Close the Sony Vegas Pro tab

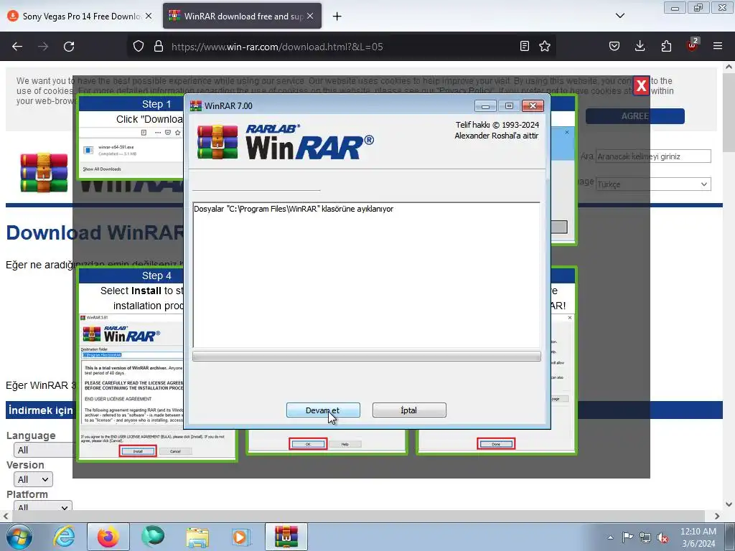click(149, 16)
